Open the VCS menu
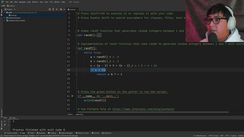Screen dimensions: 244x137 tap(51, 2)
